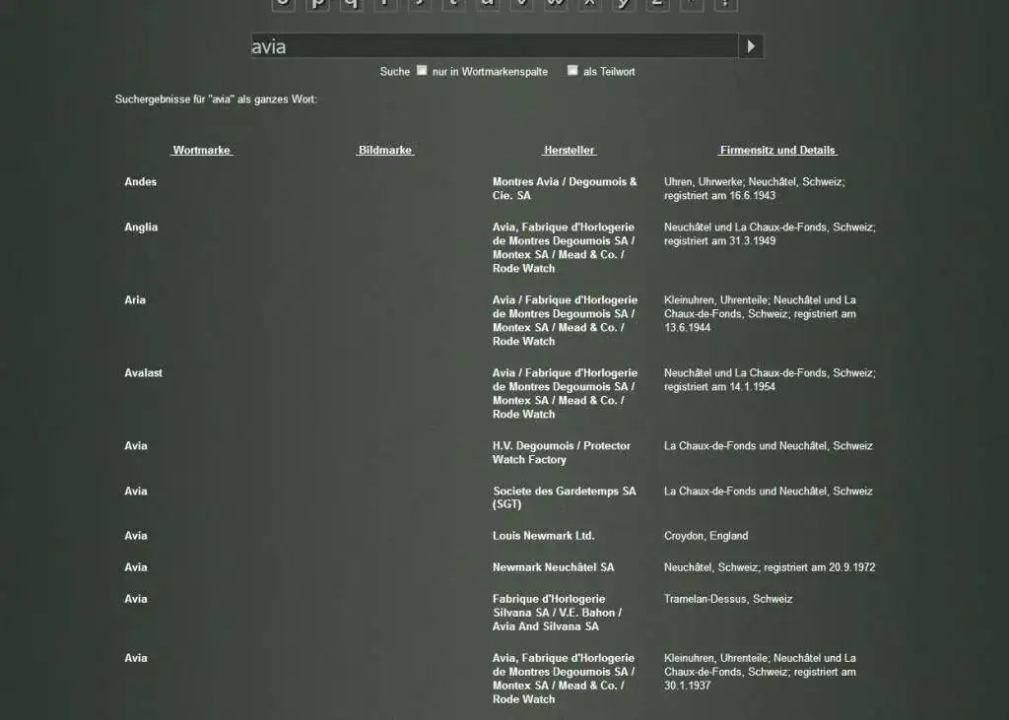
Task: Click 'Fabrique d'Horlogerie Silvana SA' manufacturer
Action: 558,613
